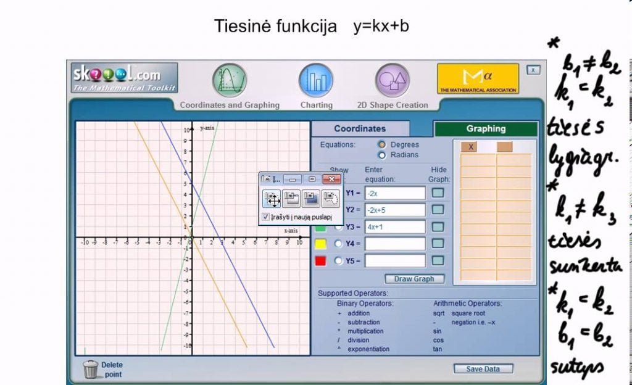The height and width of the screenshot is (385, 632).
Task: Switch to the Graphing tab
Action: 486,129
